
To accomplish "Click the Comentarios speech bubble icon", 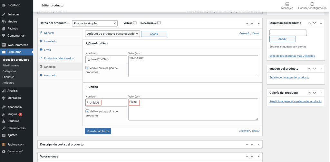I will (4, 35).
